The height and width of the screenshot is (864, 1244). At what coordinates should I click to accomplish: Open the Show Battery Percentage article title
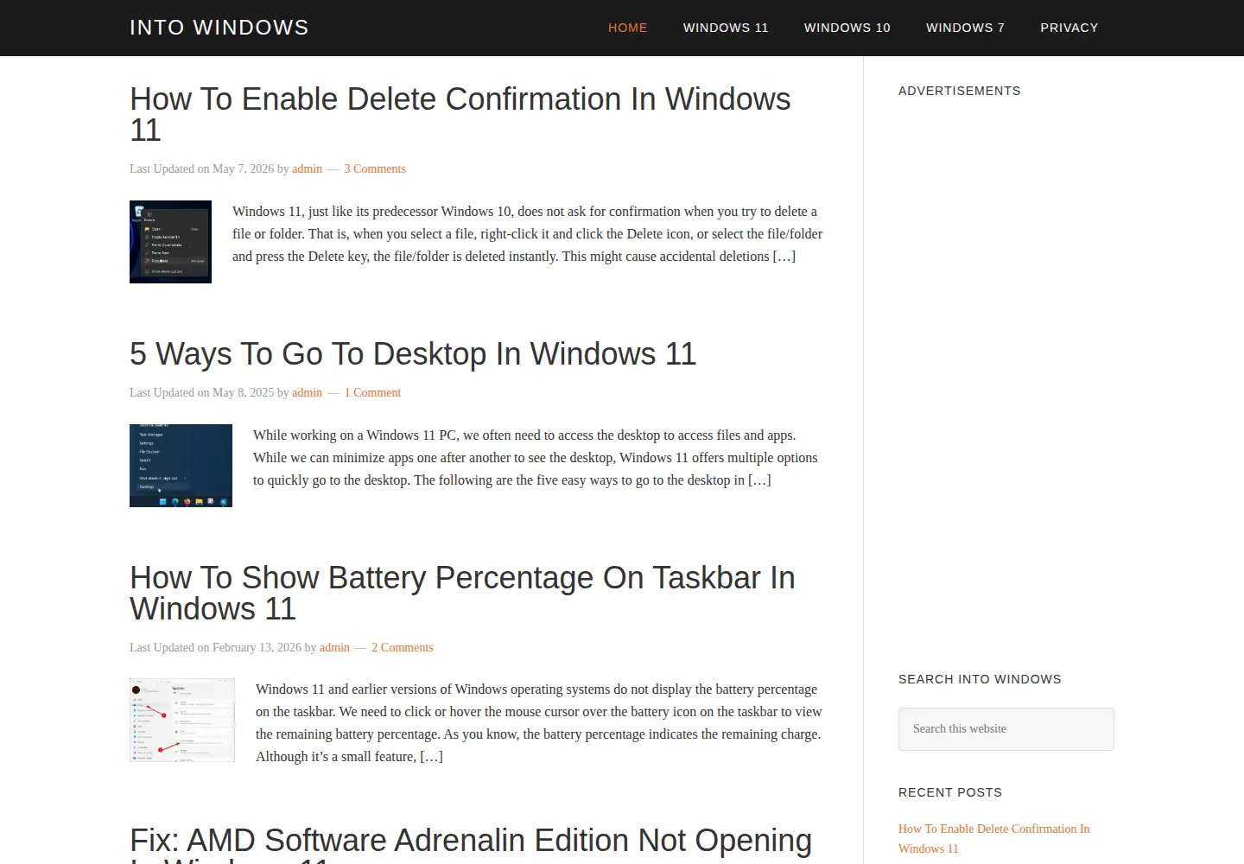click(462, 593)
